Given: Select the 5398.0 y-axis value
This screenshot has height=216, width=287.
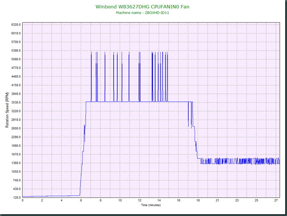Looking at the screenshot, I should 16,50.
